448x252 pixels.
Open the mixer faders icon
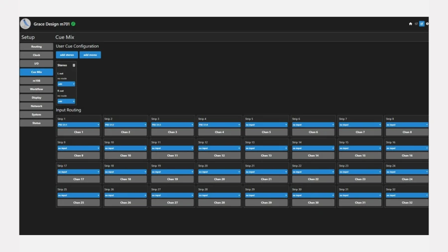(416, 24)
